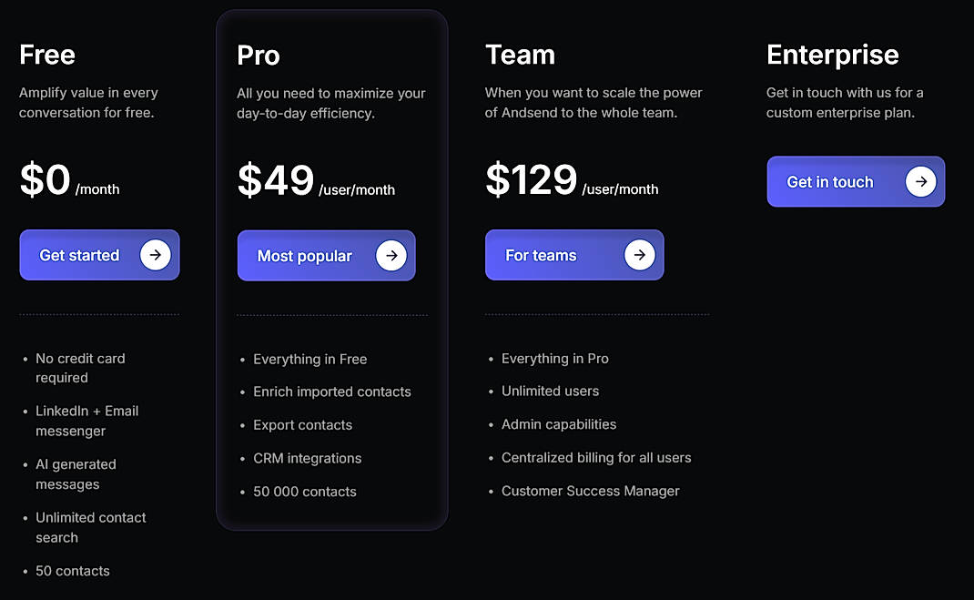The height and width of the screenshot is (600, 974).
Task: Click the Unlimited users feature item
Action: point(550,391)
